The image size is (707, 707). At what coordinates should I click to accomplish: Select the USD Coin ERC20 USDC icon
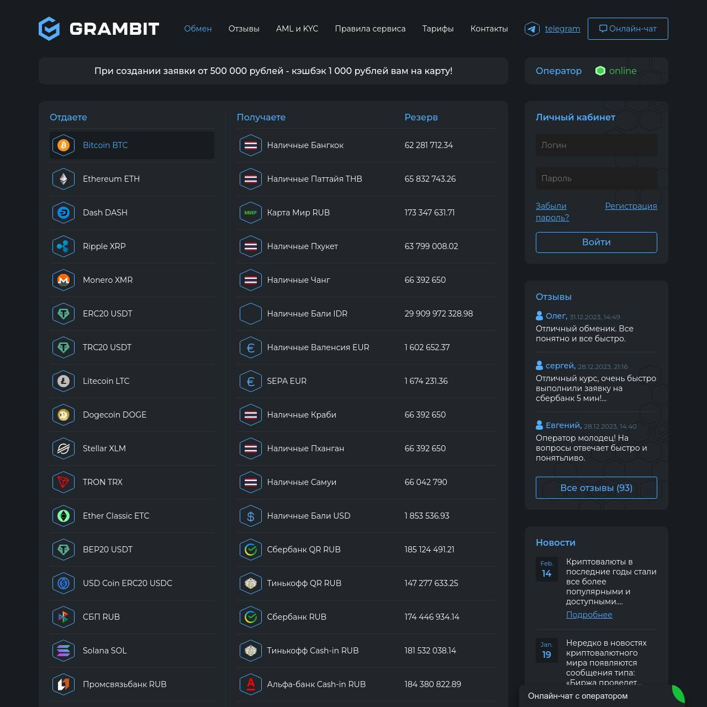(x=64, y=583)
